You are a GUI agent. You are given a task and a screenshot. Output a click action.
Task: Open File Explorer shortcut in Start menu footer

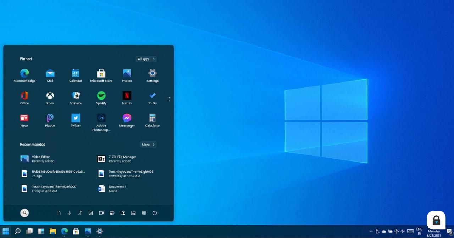tap(133, 213)
